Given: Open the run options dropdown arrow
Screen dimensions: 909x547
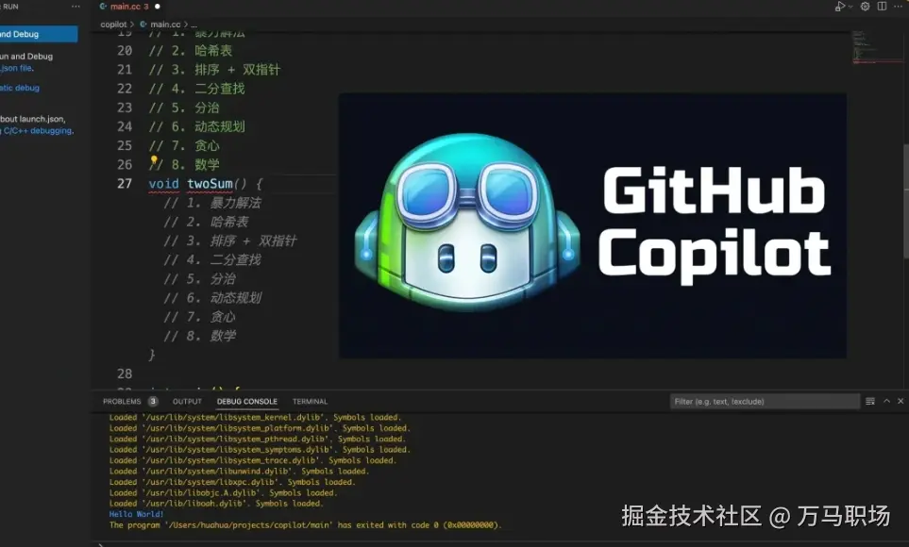Looking at the screenshot, I should [x=850, y=7].
